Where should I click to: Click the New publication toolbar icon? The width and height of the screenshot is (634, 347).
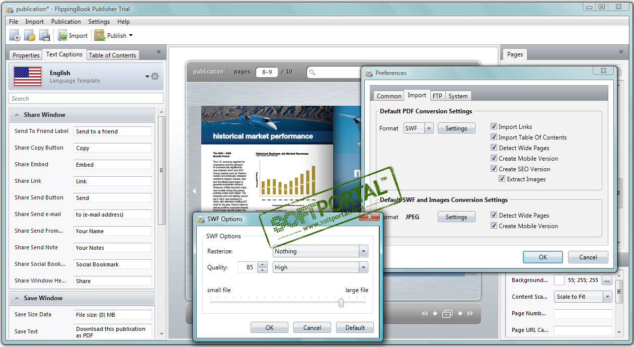15,35
